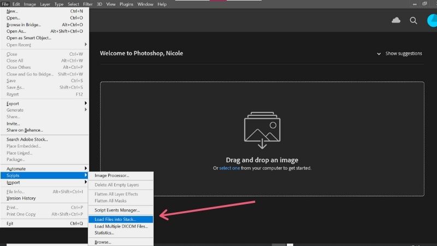Expand the Scripts submenu
The height and width of the screenshot is (246, 437).
[x=45, y=175]
